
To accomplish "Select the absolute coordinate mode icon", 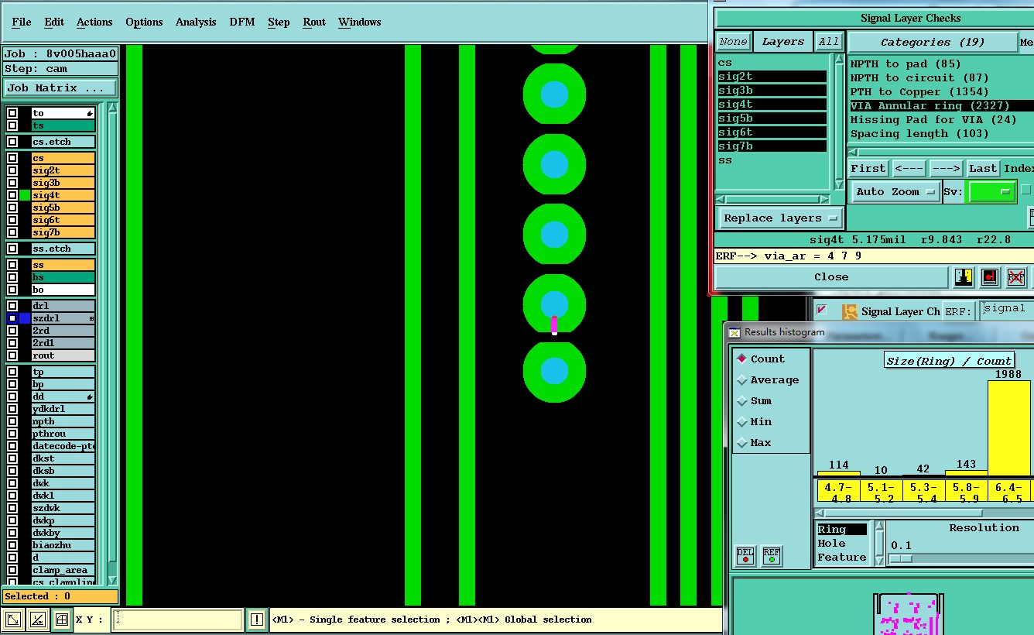I will tap(14, 619).
